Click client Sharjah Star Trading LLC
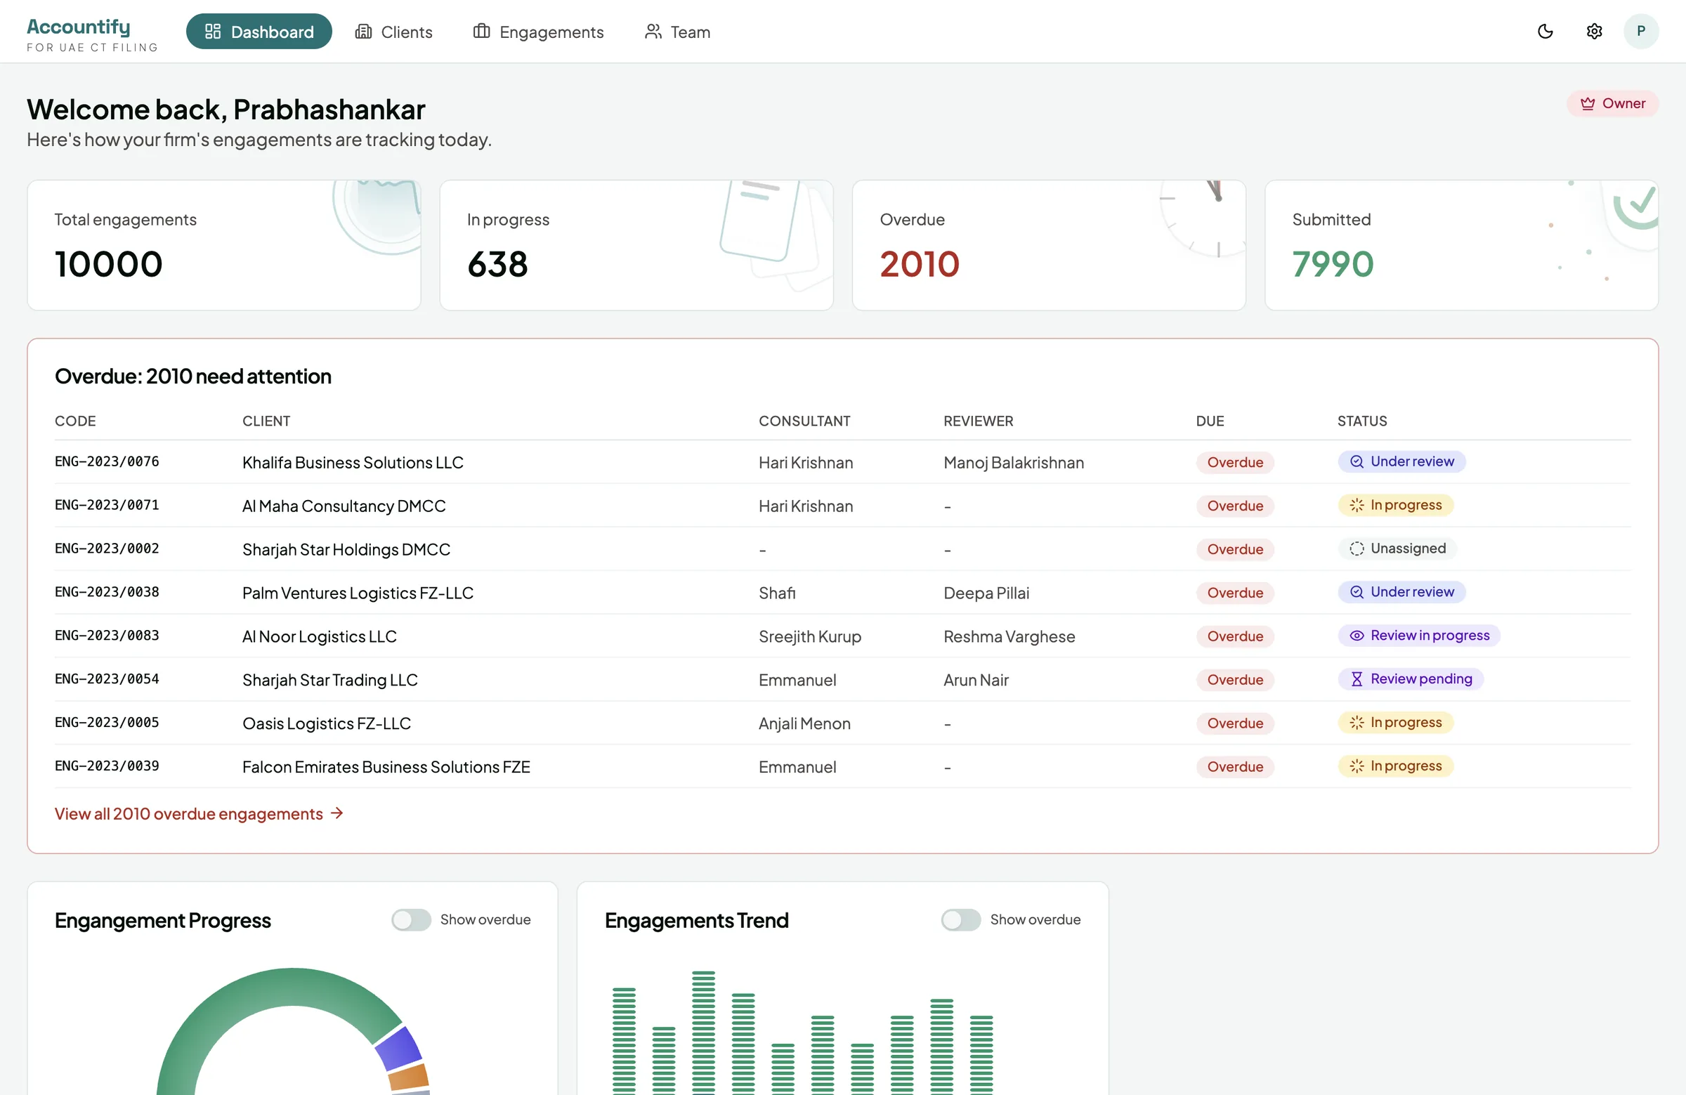Image resolution: width=1686 pixels, height=1095 pixels. click(330, 680)
